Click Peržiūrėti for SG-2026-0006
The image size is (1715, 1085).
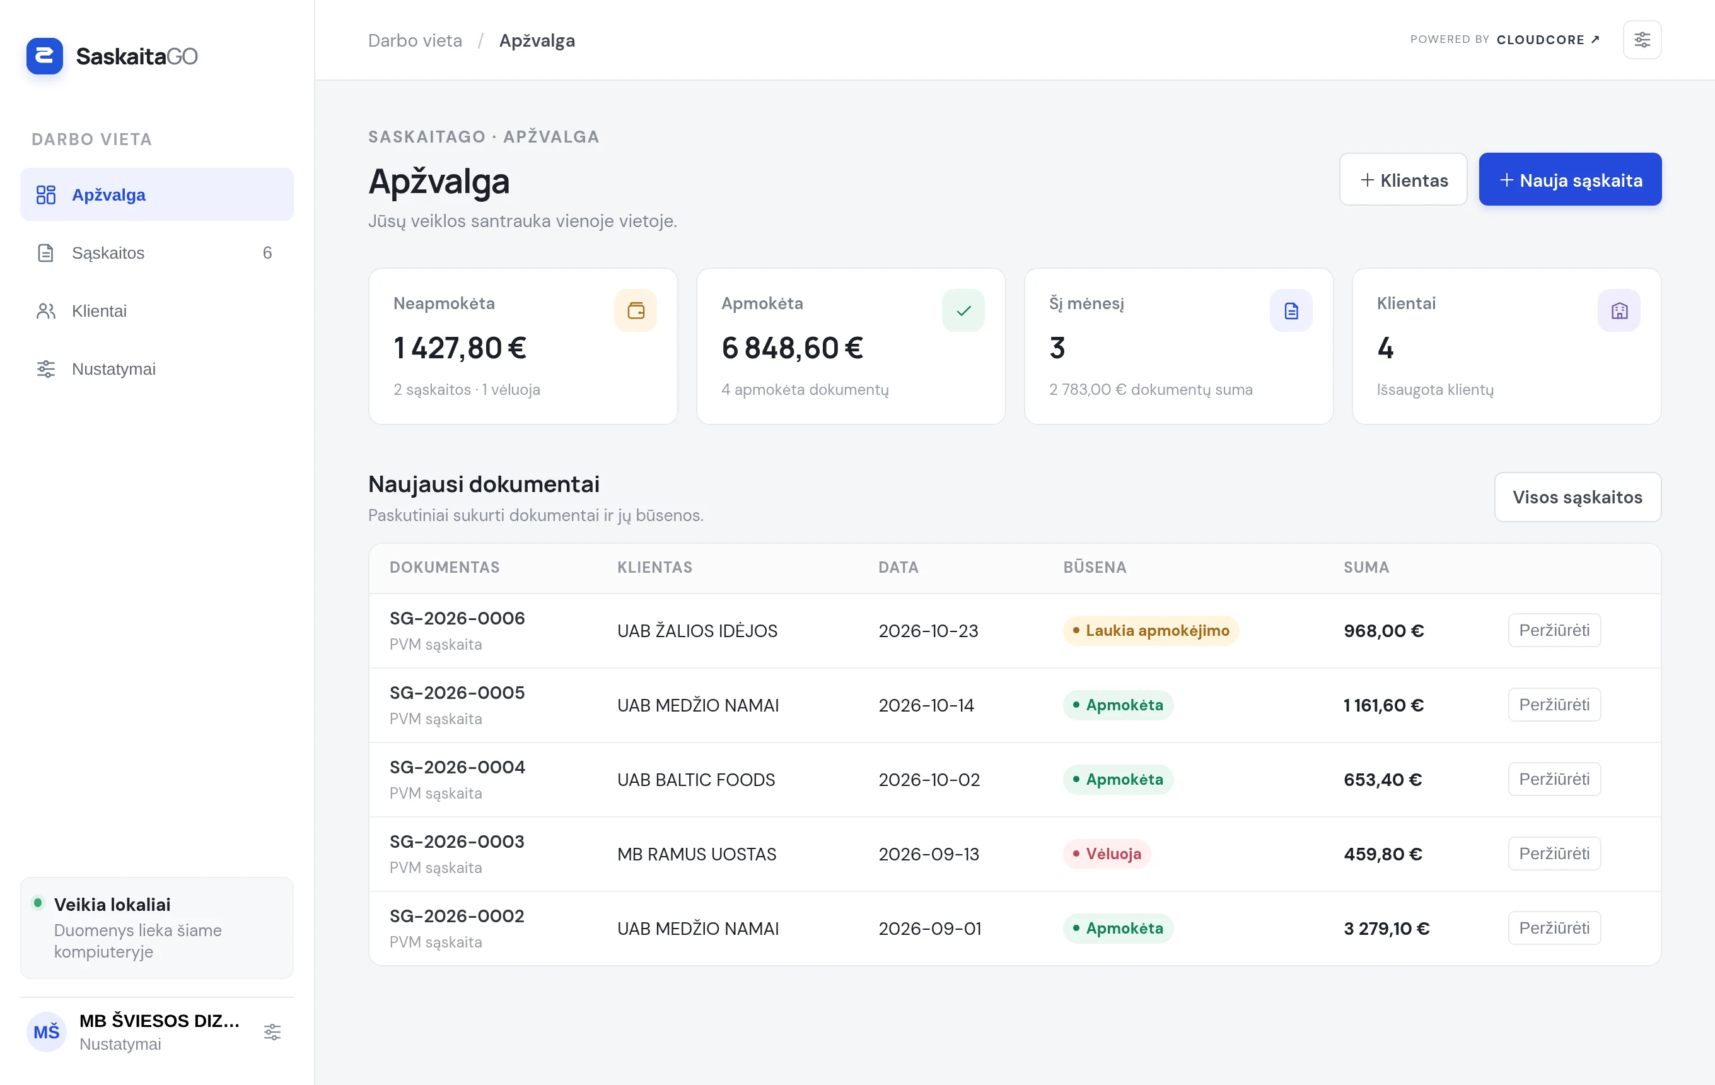click(1554, 630)
